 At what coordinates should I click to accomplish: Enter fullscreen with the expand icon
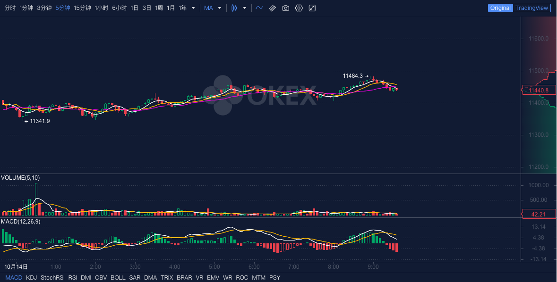click(312, 8)
